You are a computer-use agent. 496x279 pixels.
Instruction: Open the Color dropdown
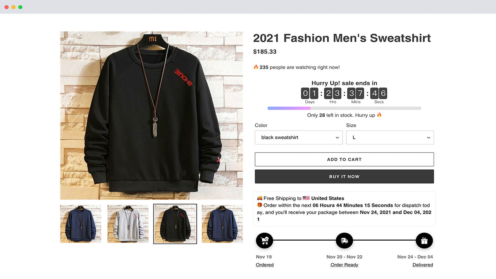pos(298,137)
